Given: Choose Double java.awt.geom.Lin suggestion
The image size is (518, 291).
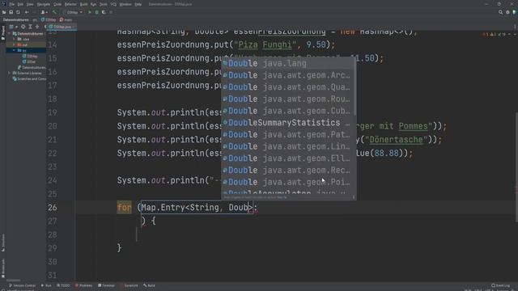Looking at the screenshot, I should (x=287, y=146).
